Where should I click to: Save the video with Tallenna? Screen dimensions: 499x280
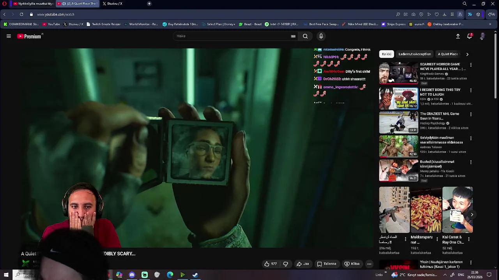click(x=327, y=264)
